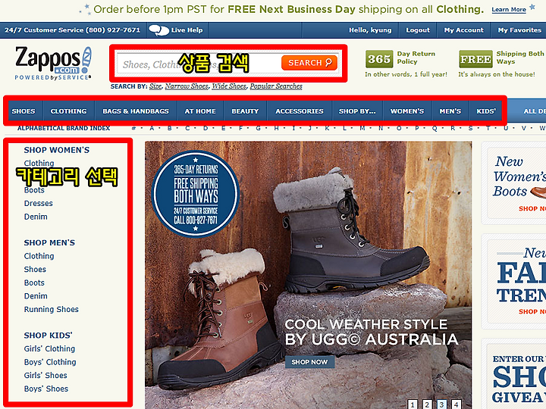Click the FREE shipping both ways badge
This screenshot has width=546, height=409.
tap(475, 59)
